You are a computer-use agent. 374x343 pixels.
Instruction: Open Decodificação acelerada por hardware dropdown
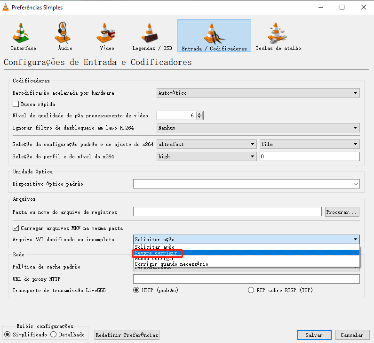(x=258, y=93)
